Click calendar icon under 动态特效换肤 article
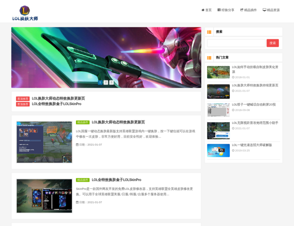The width and height of the screenshot is (294, 226). (77, 145)
